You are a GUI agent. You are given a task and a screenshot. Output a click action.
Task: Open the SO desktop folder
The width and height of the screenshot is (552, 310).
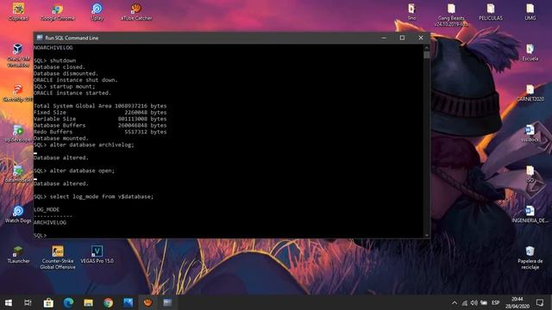pos(530,174)
